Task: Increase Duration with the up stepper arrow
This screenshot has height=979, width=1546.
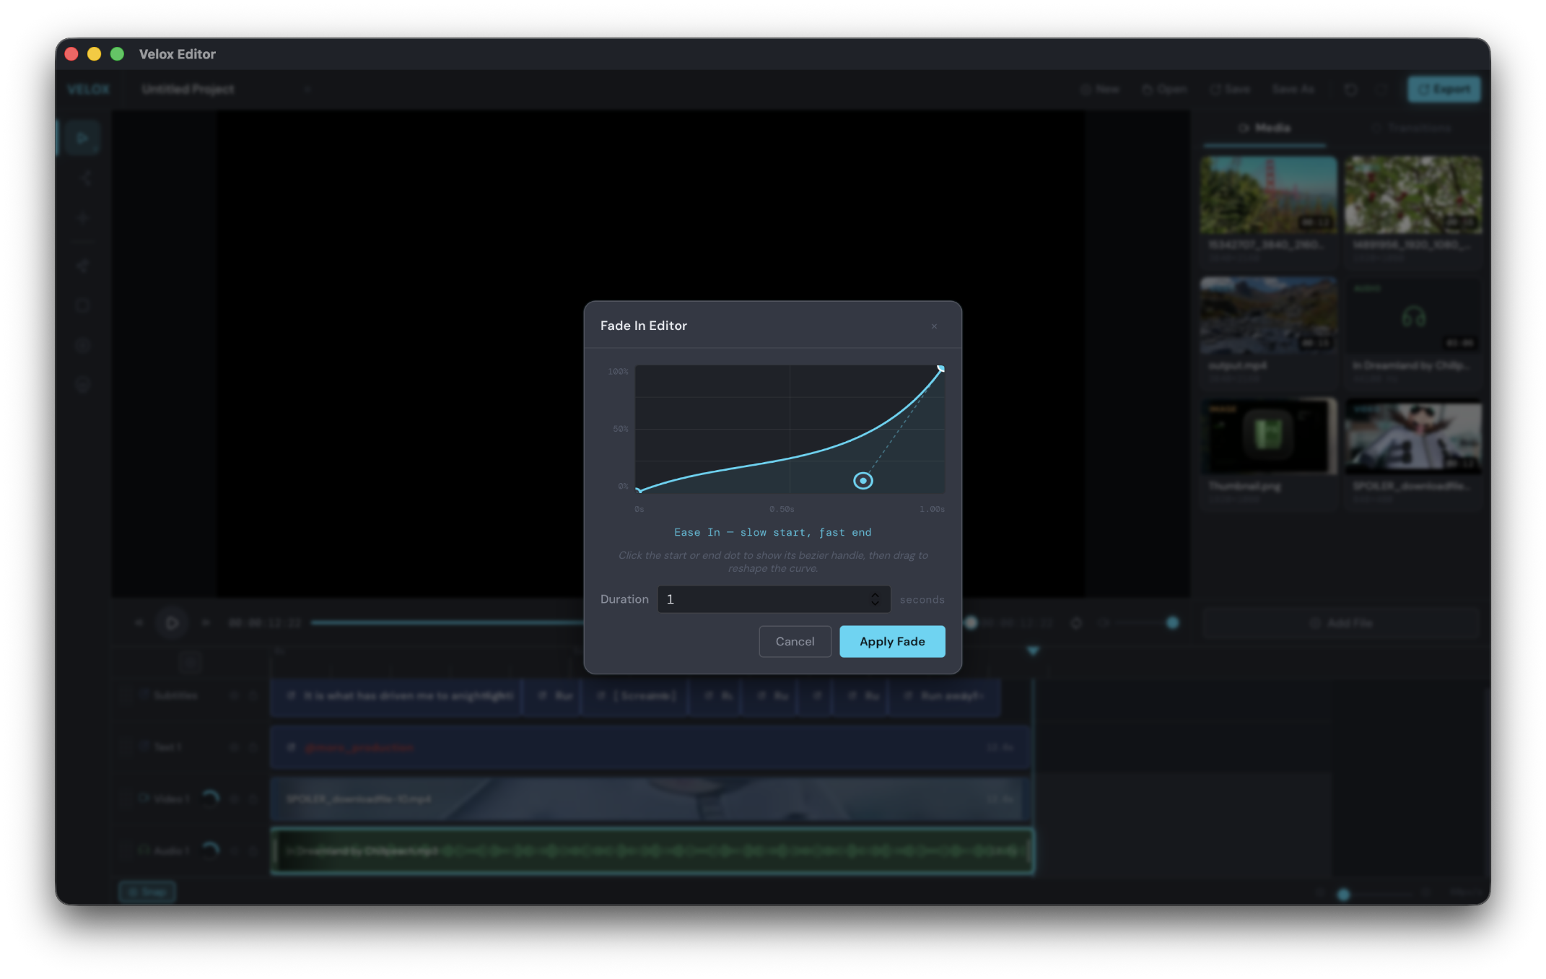Action: click(875, 595)
